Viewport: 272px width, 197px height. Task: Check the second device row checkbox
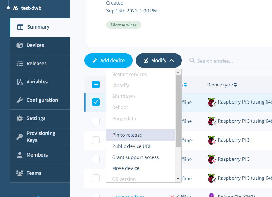click(96, 121)
